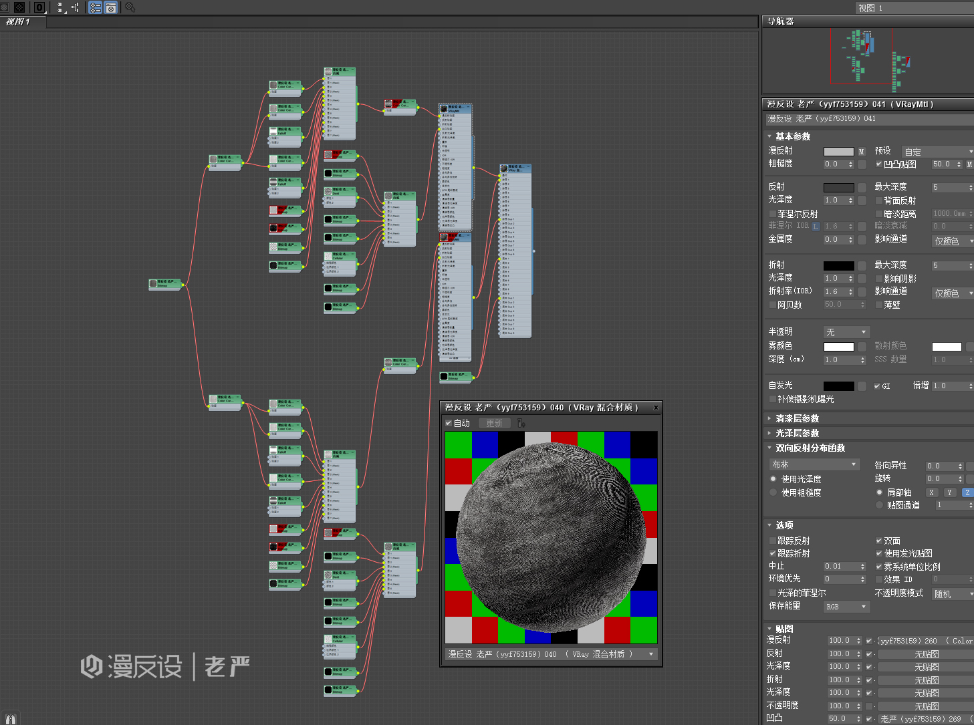This screenshot has width=974, height=725.
Task: Click the 更新 button in the preview
Action: (495, 423)
